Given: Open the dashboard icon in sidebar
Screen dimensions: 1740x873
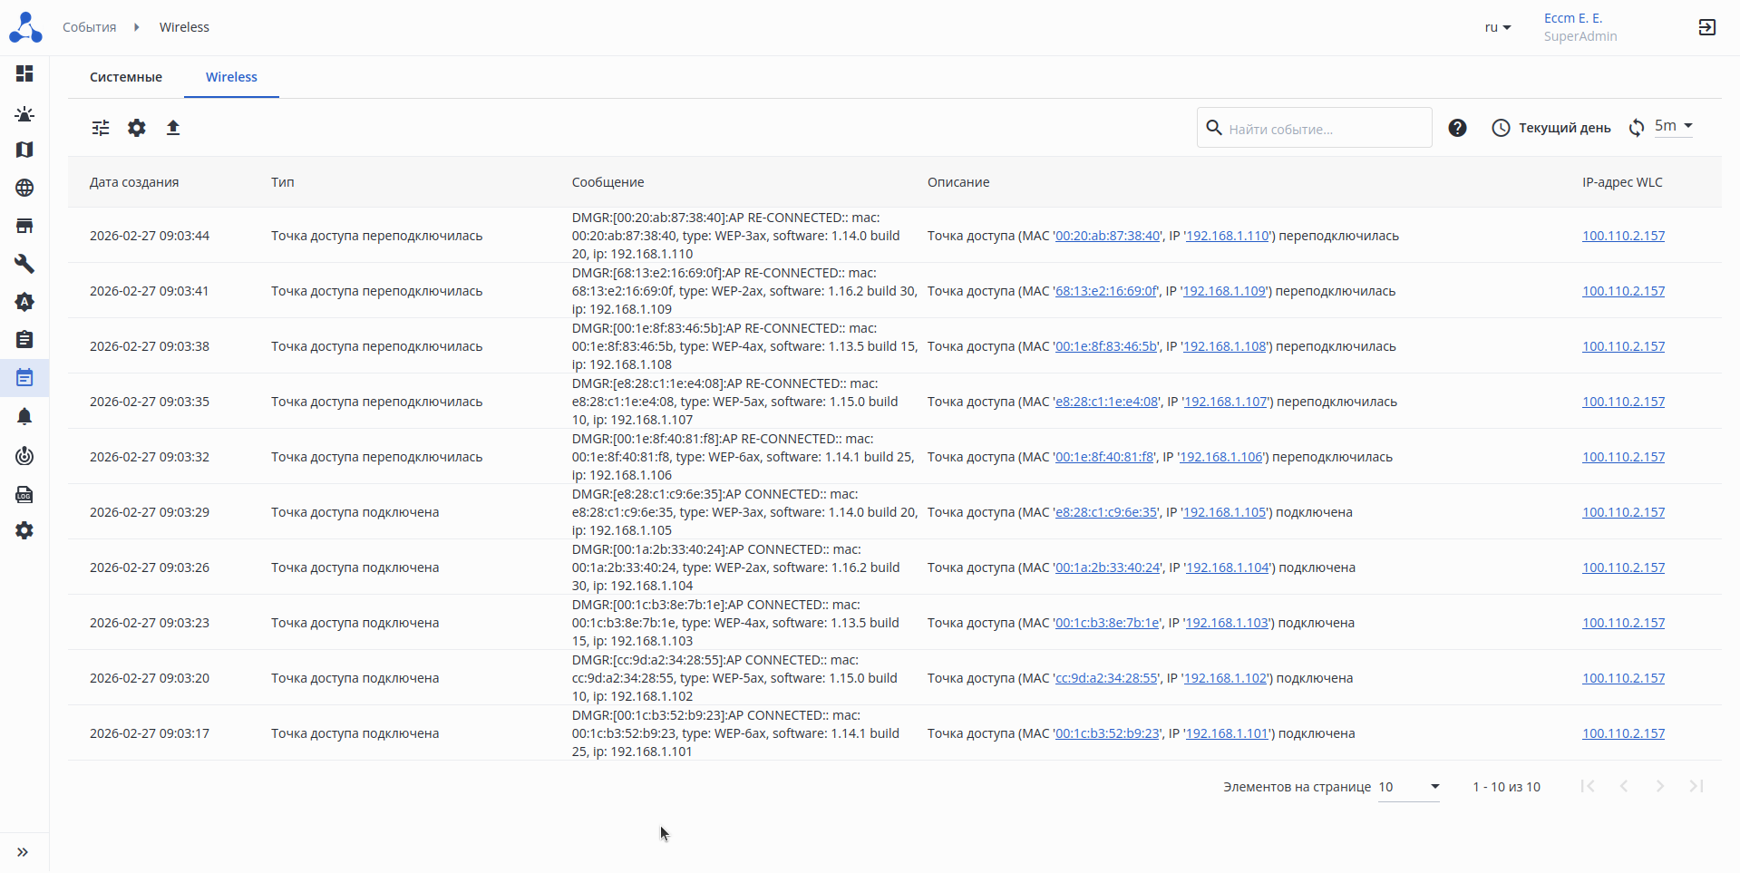Looking at the screenshot, I should click(x=24, y=73).
